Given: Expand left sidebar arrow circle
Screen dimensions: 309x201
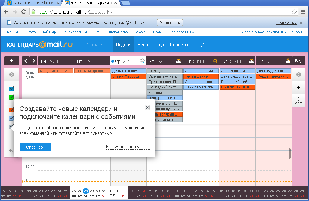Looking at the screenshot, I should pos(11,74).
